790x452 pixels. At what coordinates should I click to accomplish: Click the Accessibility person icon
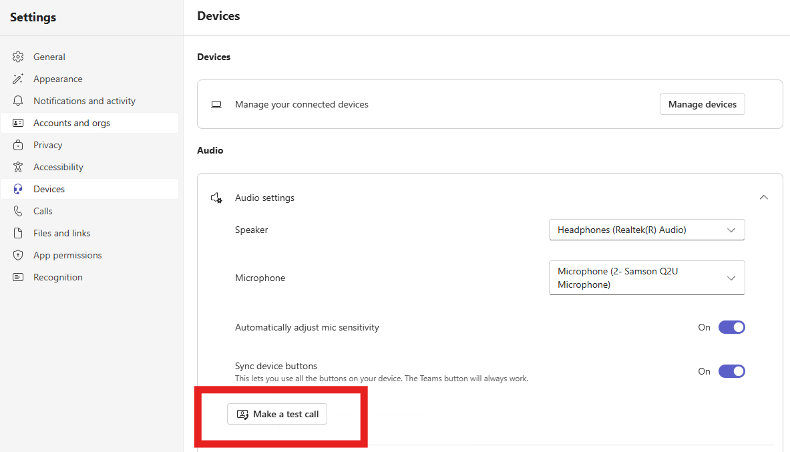pyautogui.click(x=19, y=167)
